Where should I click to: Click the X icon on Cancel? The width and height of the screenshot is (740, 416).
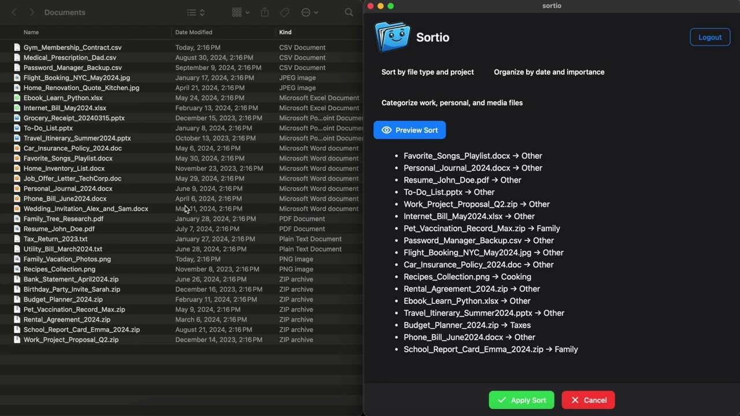[x=575, y=400]
